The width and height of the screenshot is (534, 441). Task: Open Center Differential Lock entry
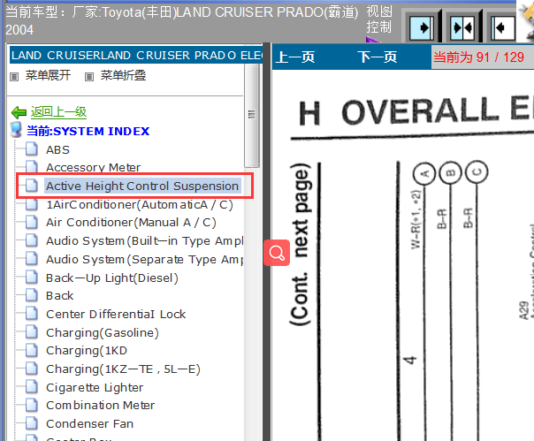point(116,314)
